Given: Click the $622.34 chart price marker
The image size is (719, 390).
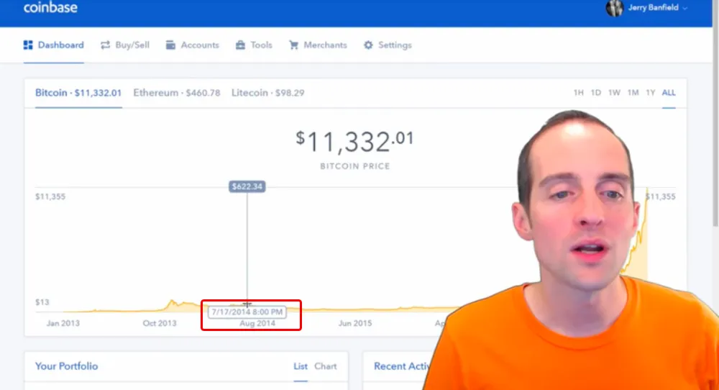Looking at the screenshot, I should point(247,186).
